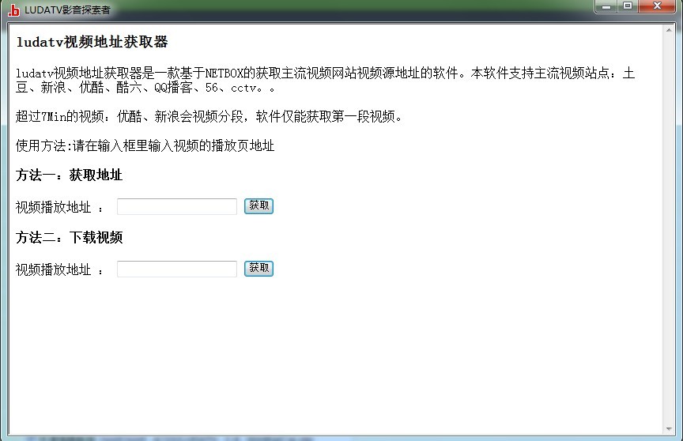The image size is (683, 441).
Task: Click the heading ludatv视频地址获取器
Action: pyautogui.click(x=92, y=42)
